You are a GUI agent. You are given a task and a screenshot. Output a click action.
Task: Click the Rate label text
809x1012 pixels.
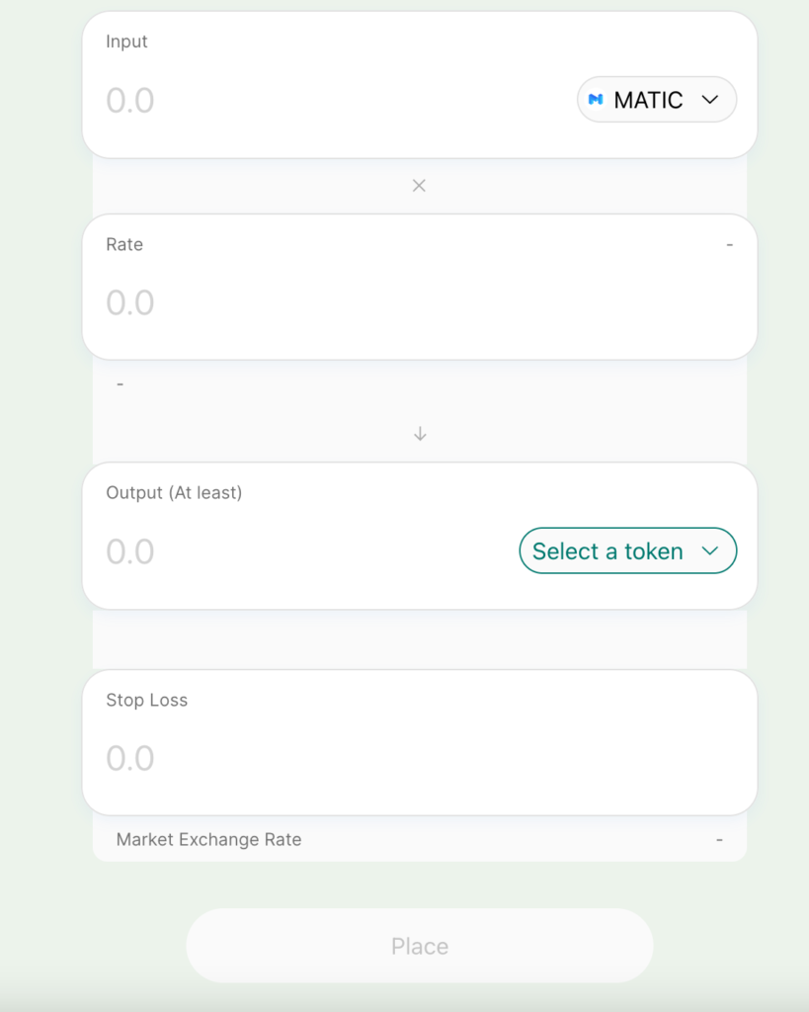(124, 245)
